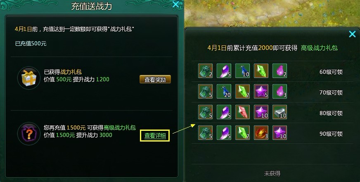Select the green pouch in the 60级 row

pos(206,71)
